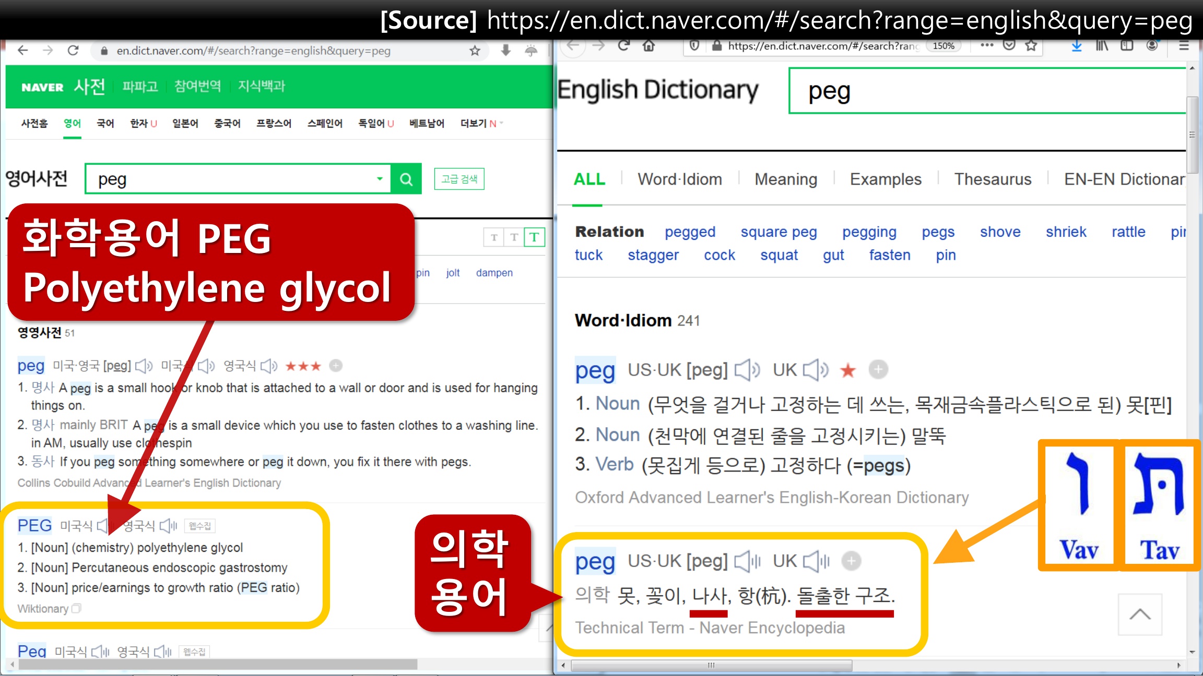Expand the 더보기 language menu

click(x=481, y=124)
